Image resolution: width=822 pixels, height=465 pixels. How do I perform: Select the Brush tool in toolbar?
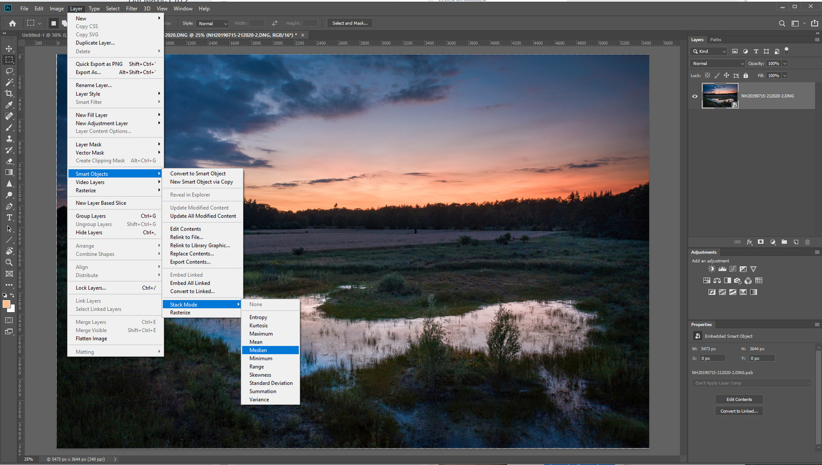(9, 127)
